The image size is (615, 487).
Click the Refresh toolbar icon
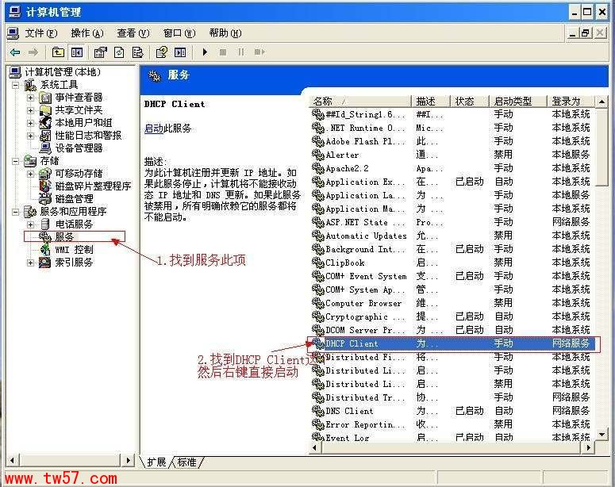click(119, 52)
